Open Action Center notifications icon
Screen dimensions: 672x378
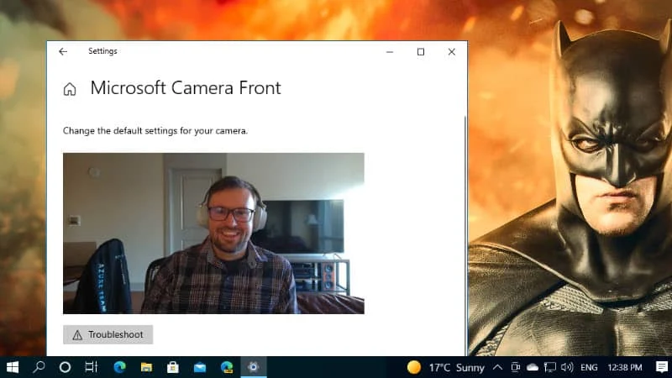(662, 367)
